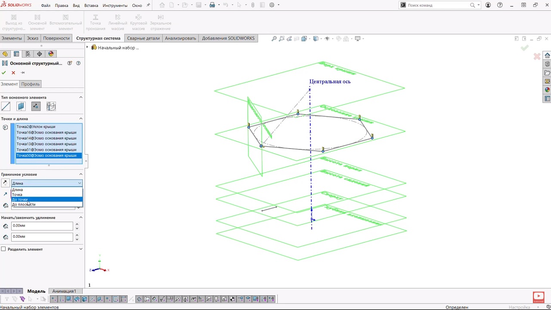
Task: Open the DisplayManager tab in the panel
Action: (x=51, y=54)
